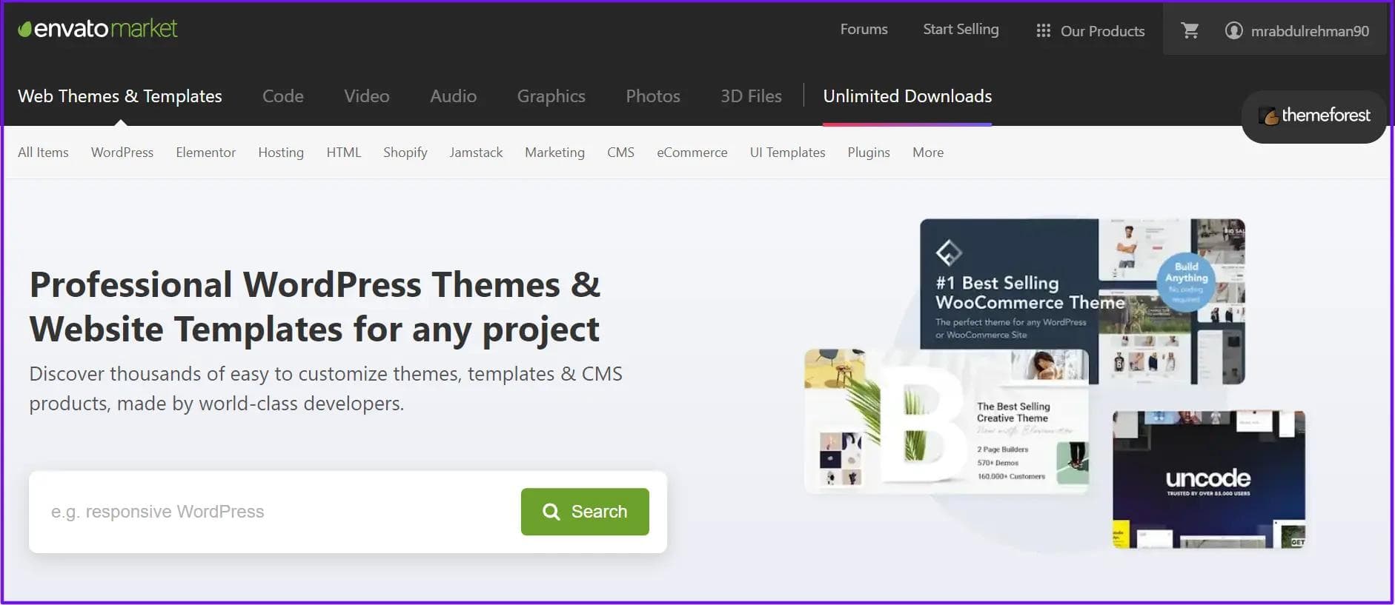Click the user account avatar icon
Viewport: 1395px width, 605px height.
tap(1233, 30)
